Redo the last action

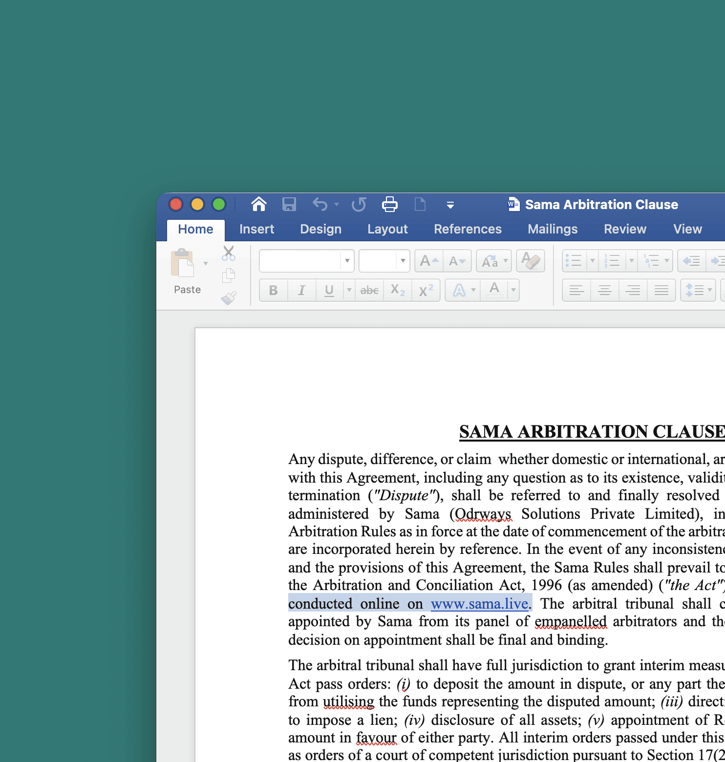(359, 204)
